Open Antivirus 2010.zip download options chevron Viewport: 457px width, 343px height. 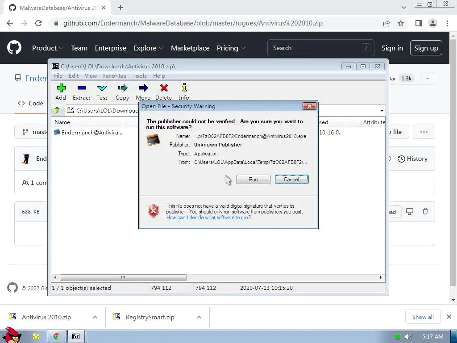[95, 317]
